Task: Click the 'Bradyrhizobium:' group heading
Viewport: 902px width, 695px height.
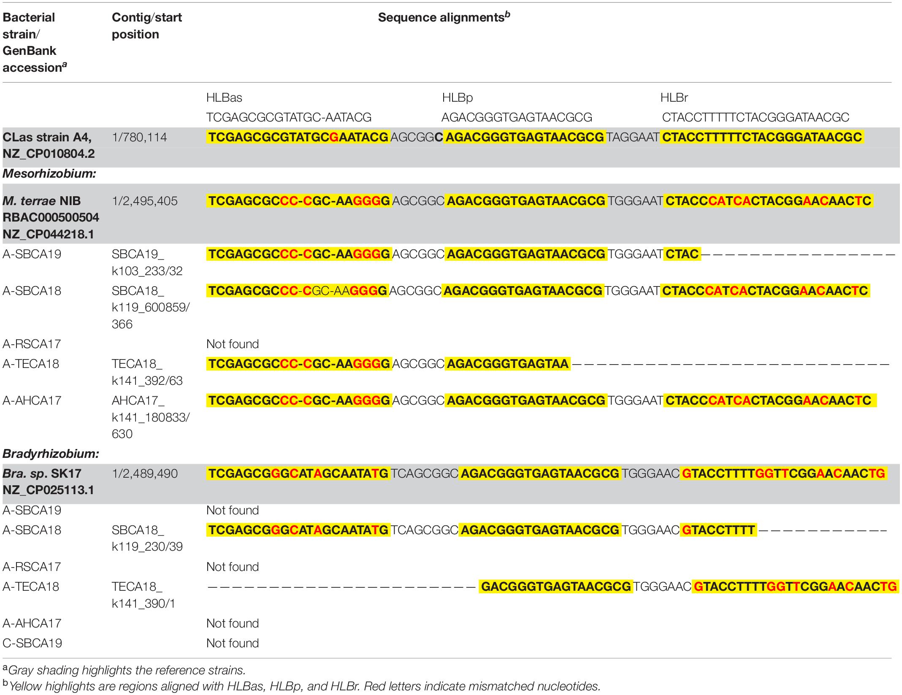Action: point(51,454)
